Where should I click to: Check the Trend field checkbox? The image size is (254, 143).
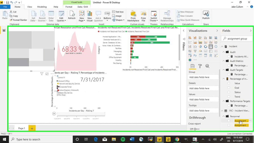pos(229,96)
